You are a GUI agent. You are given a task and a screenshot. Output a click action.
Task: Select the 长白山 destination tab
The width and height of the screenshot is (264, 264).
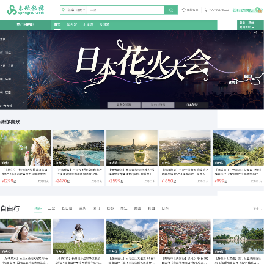tap(67, 208)
